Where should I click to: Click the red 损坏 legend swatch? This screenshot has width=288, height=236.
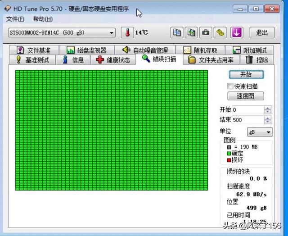pos(229,160)
